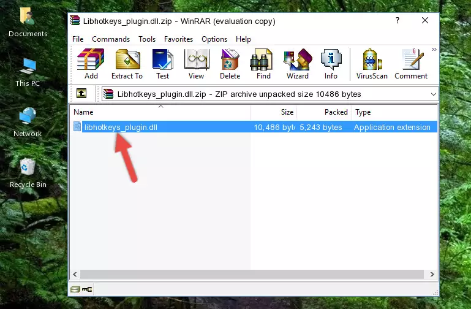Open the archive path dropdown
Image resolution: width=471 pixels, height=309 pixels.
[433, 94]
